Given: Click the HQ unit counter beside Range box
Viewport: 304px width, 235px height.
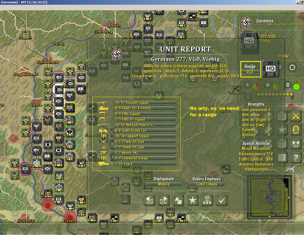Looking at the screenshot, I should point(271,69).
